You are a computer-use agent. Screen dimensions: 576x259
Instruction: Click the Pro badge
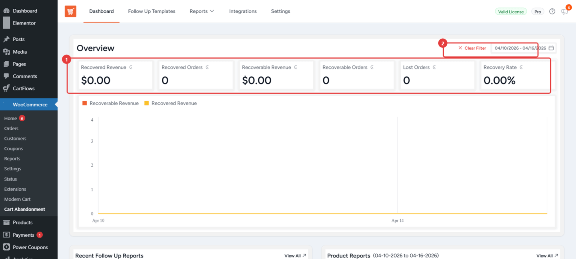538,12
